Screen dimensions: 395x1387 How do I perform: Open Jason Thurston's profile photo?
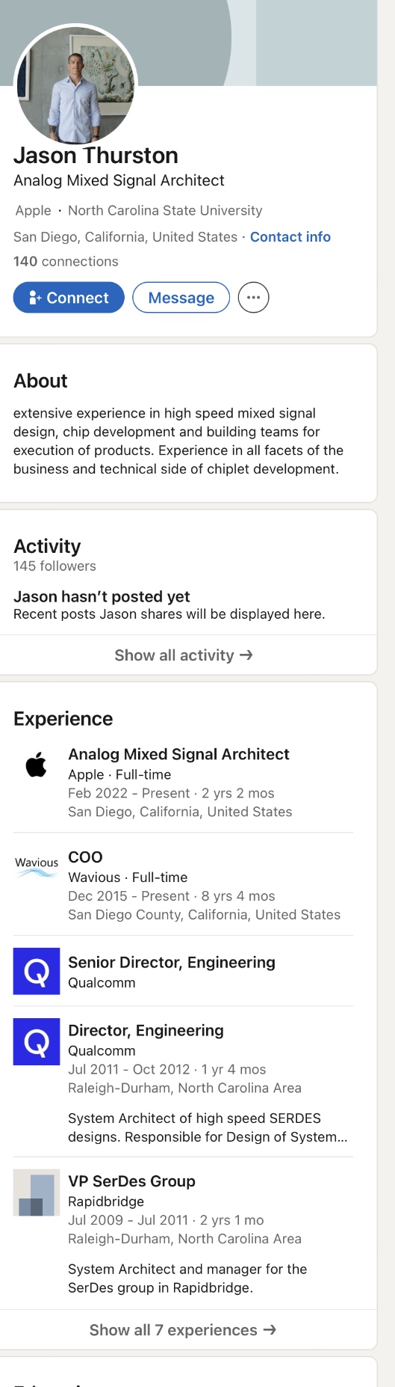click(x=75, y=85)
